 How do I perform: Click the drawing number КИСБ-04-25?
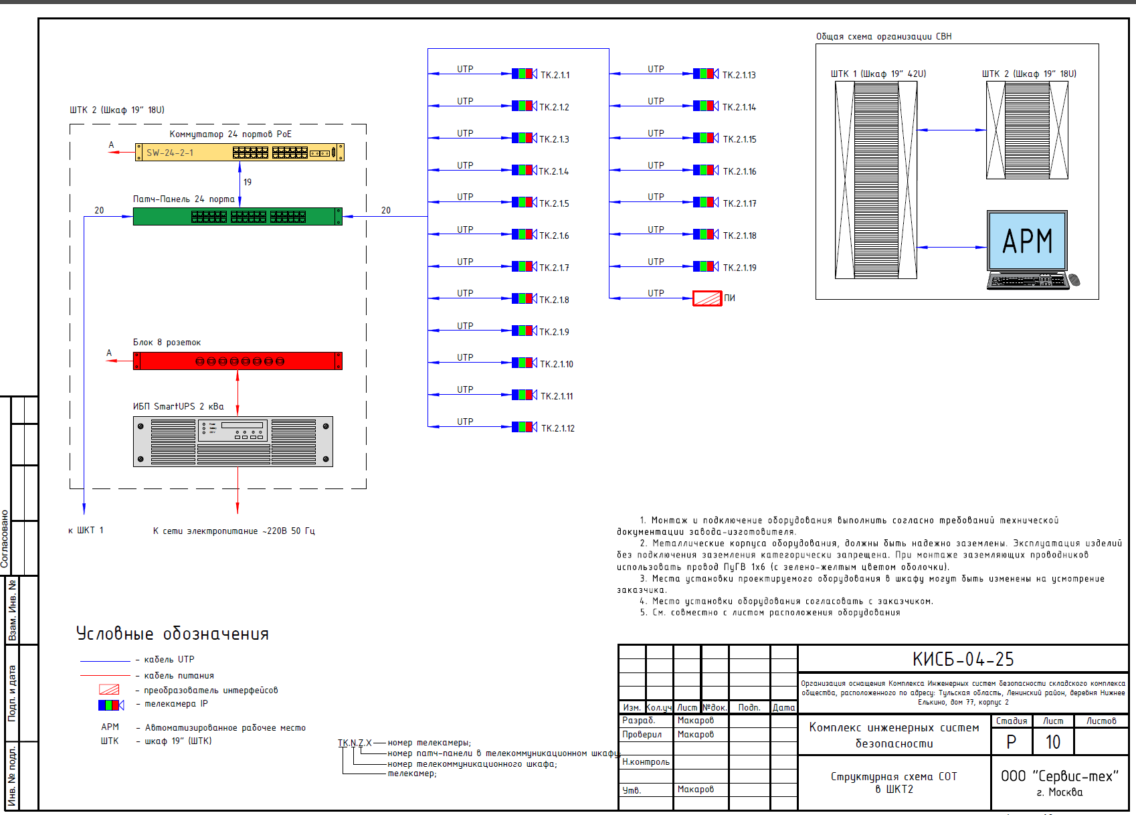(963, 659)
